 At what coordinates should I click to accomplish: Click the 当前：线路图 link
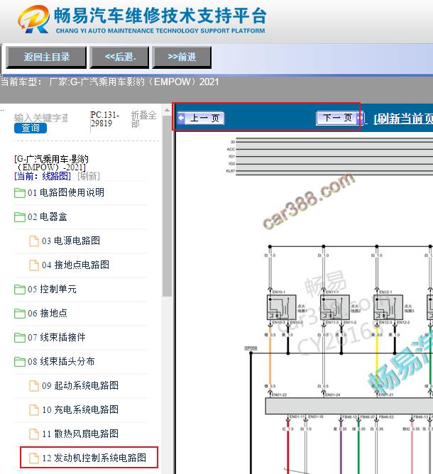[x=43, y=176]
